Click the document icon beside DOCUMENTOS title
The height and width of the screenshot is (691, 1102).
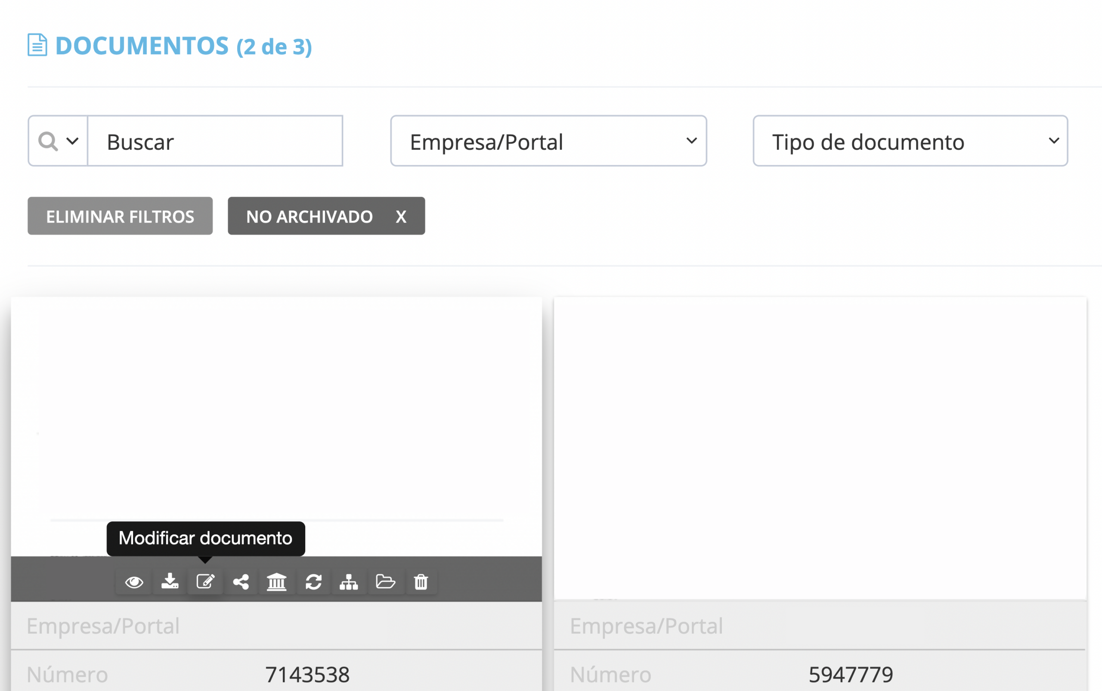coord(37,45)
